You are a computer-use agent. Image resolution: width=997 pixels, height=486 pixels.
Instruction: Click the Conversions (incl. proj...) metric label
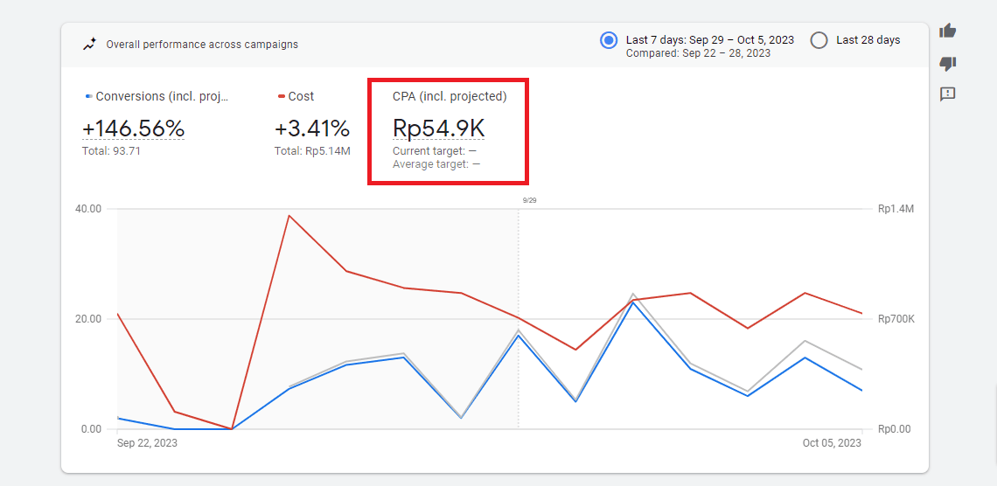[x=162, y=96]
